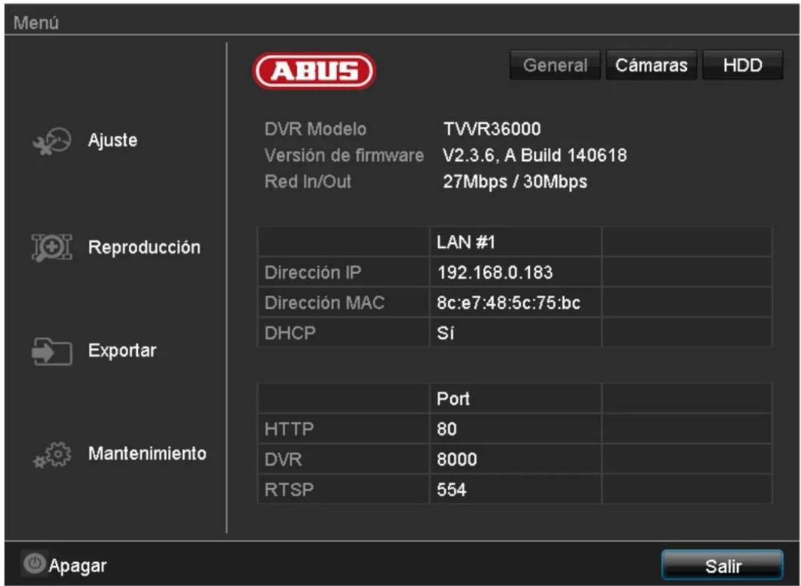
Task: Select the Exportar menu entry
Action: point(122,350)
